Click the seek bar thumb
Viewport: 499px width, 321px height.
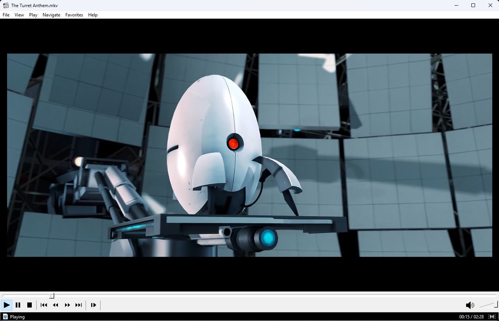click(x=52, y=295)
